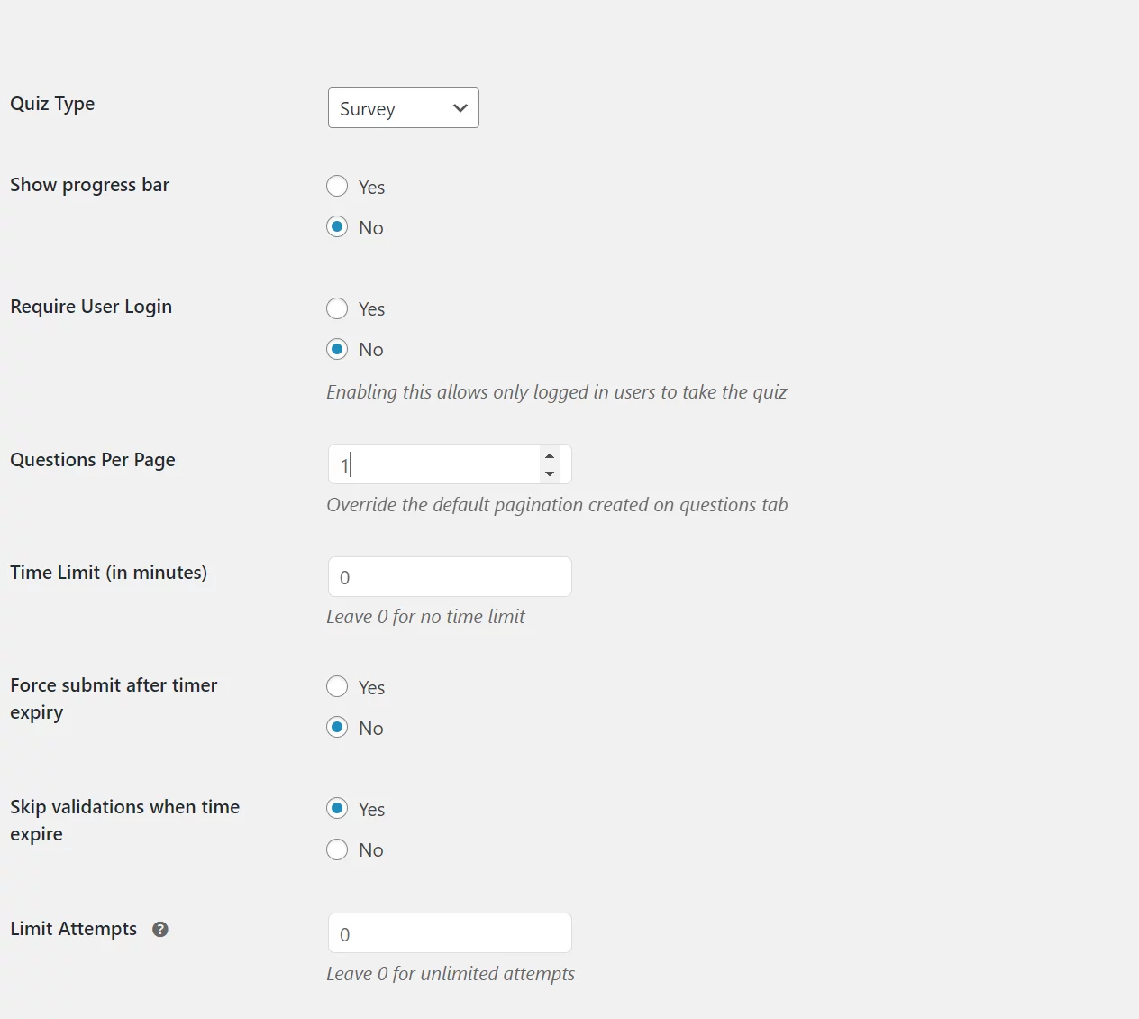Screen dimensions: 1139x1019
Task: Select Yes for Skip validations when time expire
Action: (x=336, y=808)
